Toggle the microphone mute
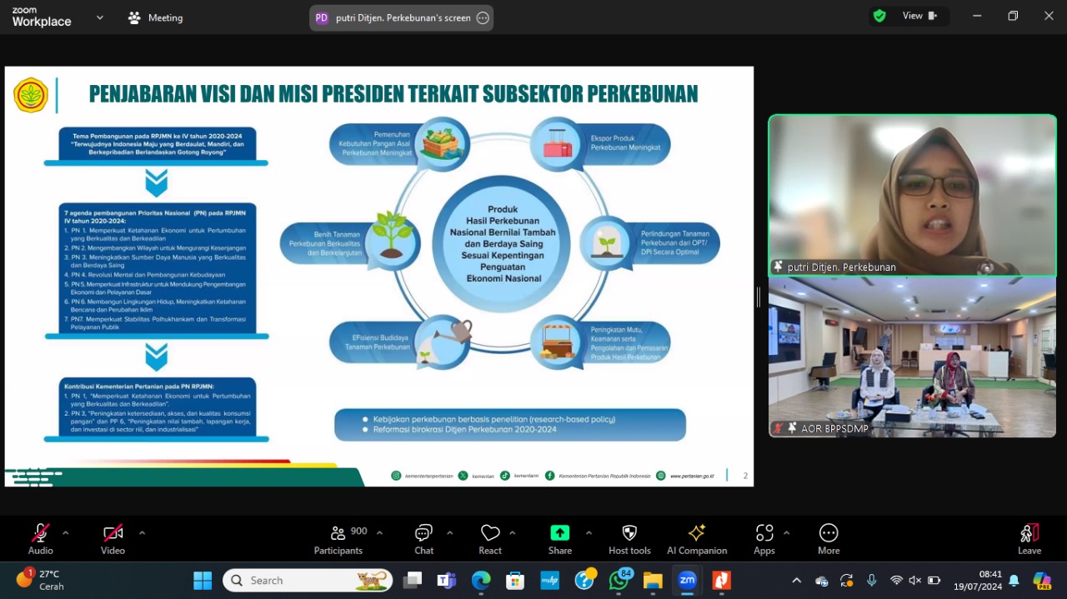Image resolution: width=1067 pixels, height=599 pixels. (x=40, y=533)
